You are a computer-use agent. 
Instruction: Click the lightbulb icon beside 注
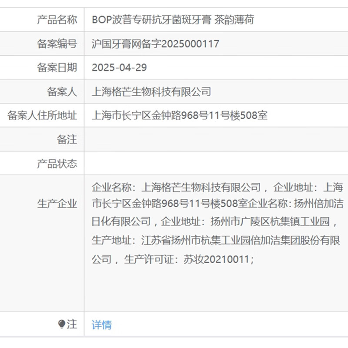tap(61, 324)
